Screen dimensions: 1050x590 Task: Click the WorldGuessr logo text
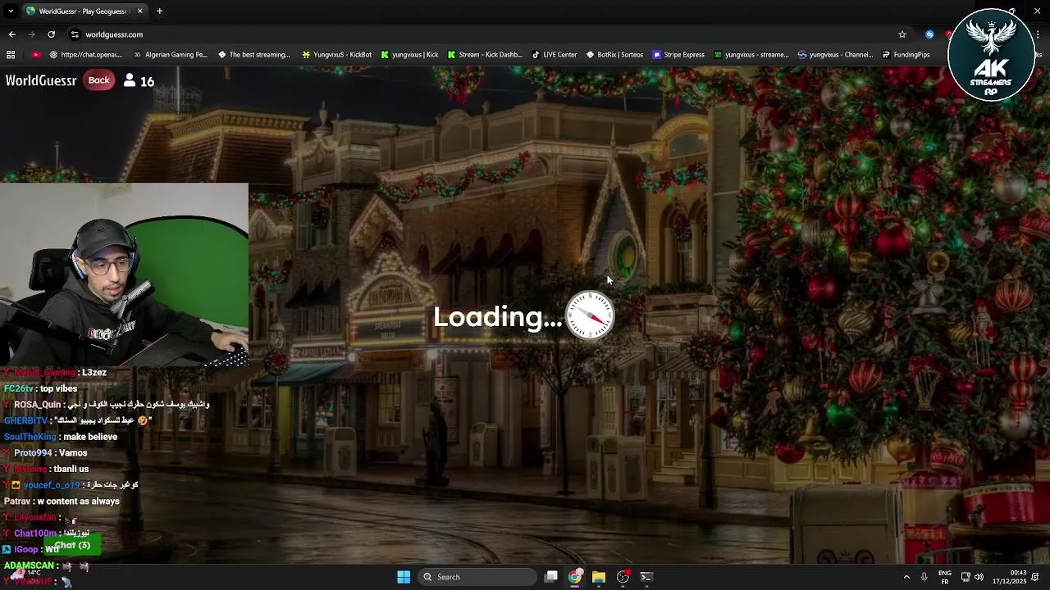coord(41,80)
